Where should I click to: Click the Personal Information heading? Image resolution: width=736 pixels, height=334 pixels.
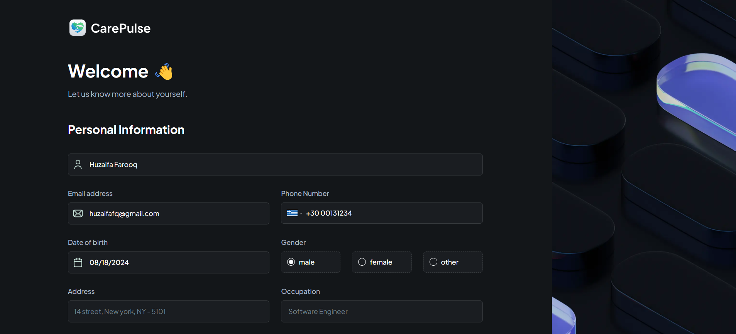tap(126, 130)
